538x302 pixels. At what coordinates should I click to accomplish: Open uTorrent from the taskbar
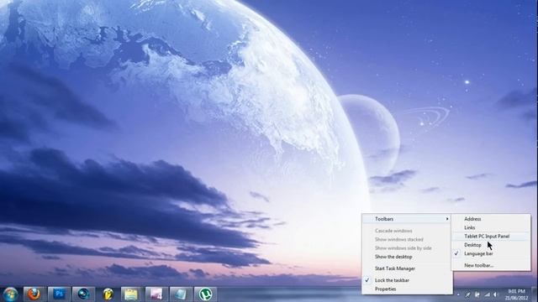pos(205,294)
